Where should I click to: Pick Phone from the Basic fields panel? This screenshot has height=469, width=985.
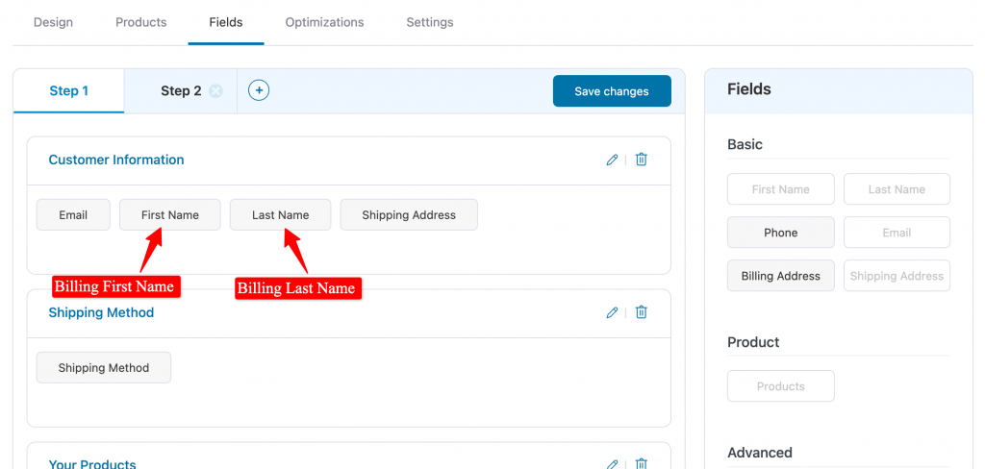point(781,233)
